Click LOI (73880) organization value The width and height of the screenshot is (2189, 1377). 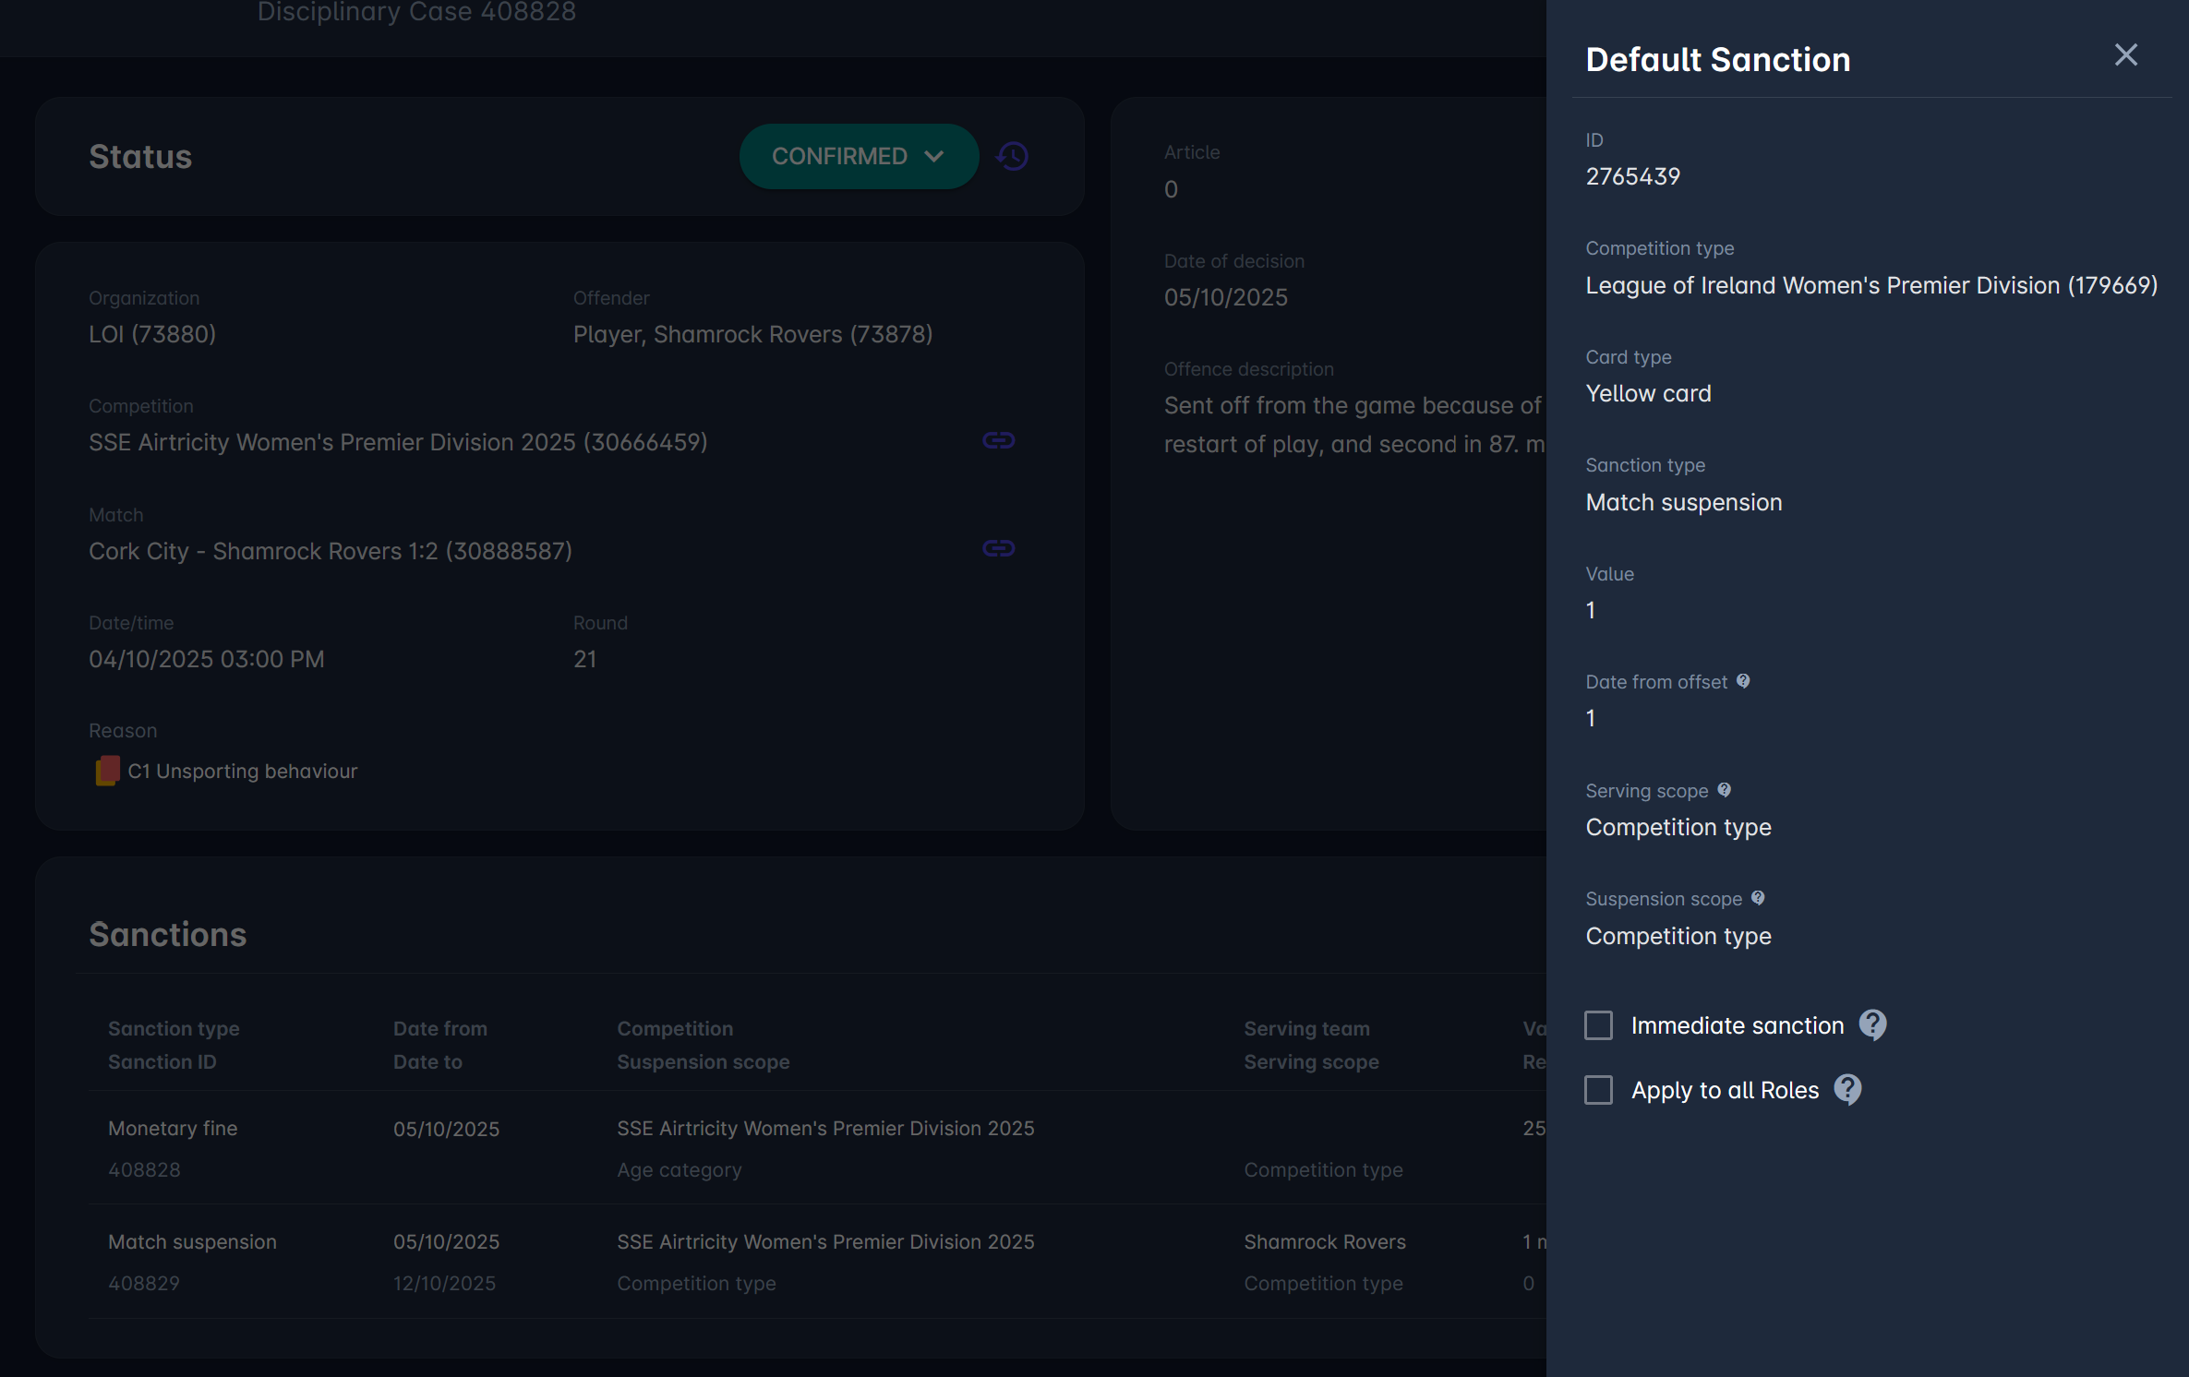(152, 334)
